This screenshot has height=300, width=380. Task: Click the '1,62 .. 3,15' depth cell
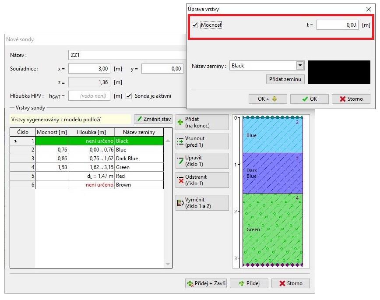tap(91, 167)
